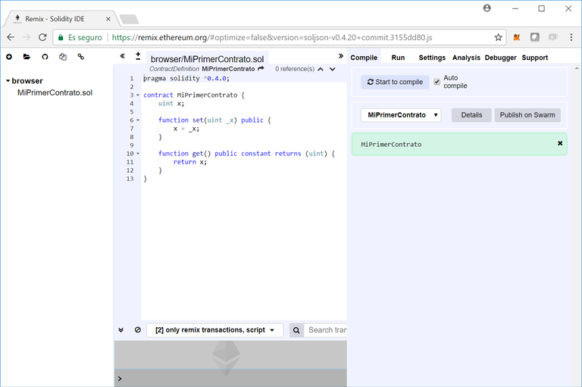Fold the set function at line 6
Image resolution: width=582 pixels, height=387 pixels.
(x=138, y=120)
